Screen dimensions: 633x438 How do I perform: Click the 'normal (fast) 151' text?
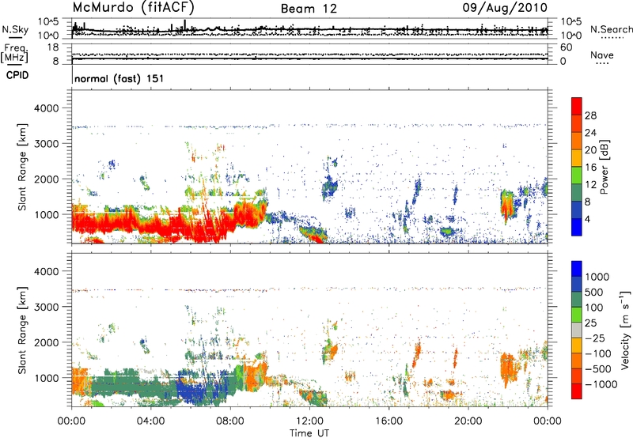coord(119,78)
